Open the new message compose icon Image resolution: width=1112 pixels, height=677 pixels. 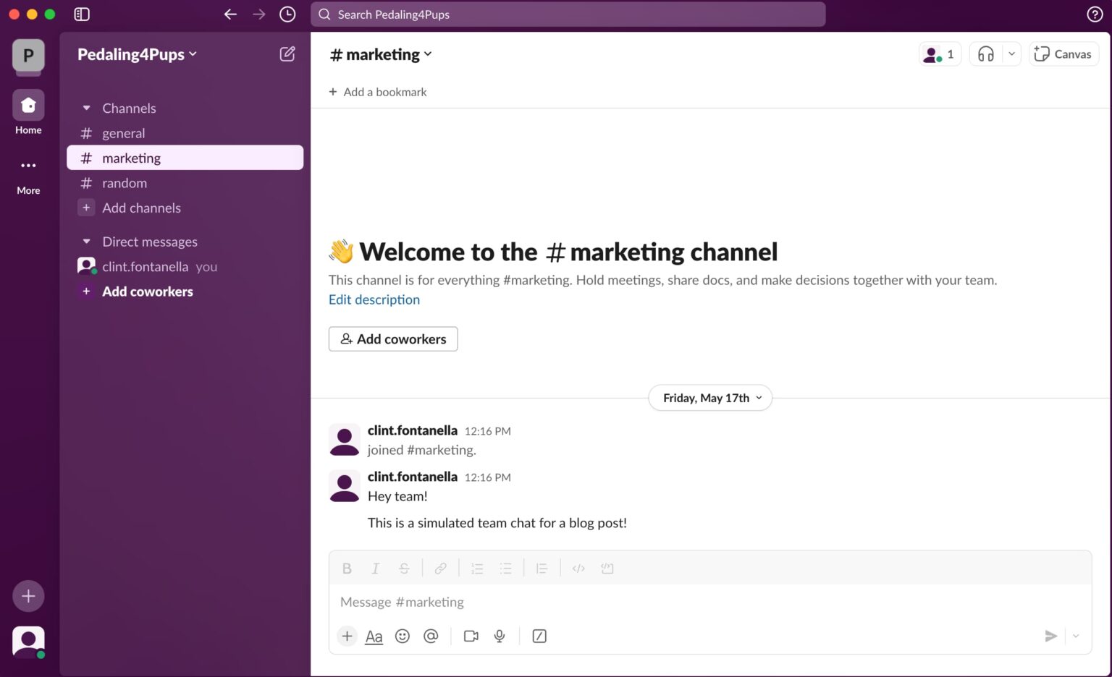[x=287, y=54]
